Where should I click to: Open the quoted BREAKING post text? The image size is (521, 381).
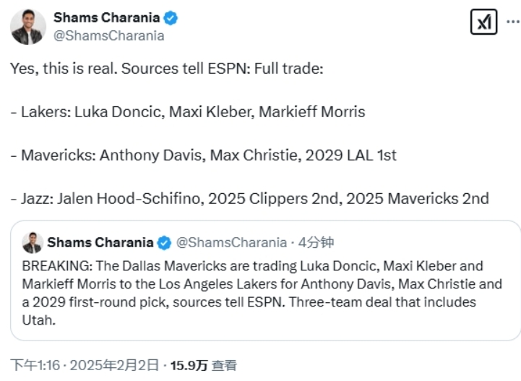click(253, 266)
